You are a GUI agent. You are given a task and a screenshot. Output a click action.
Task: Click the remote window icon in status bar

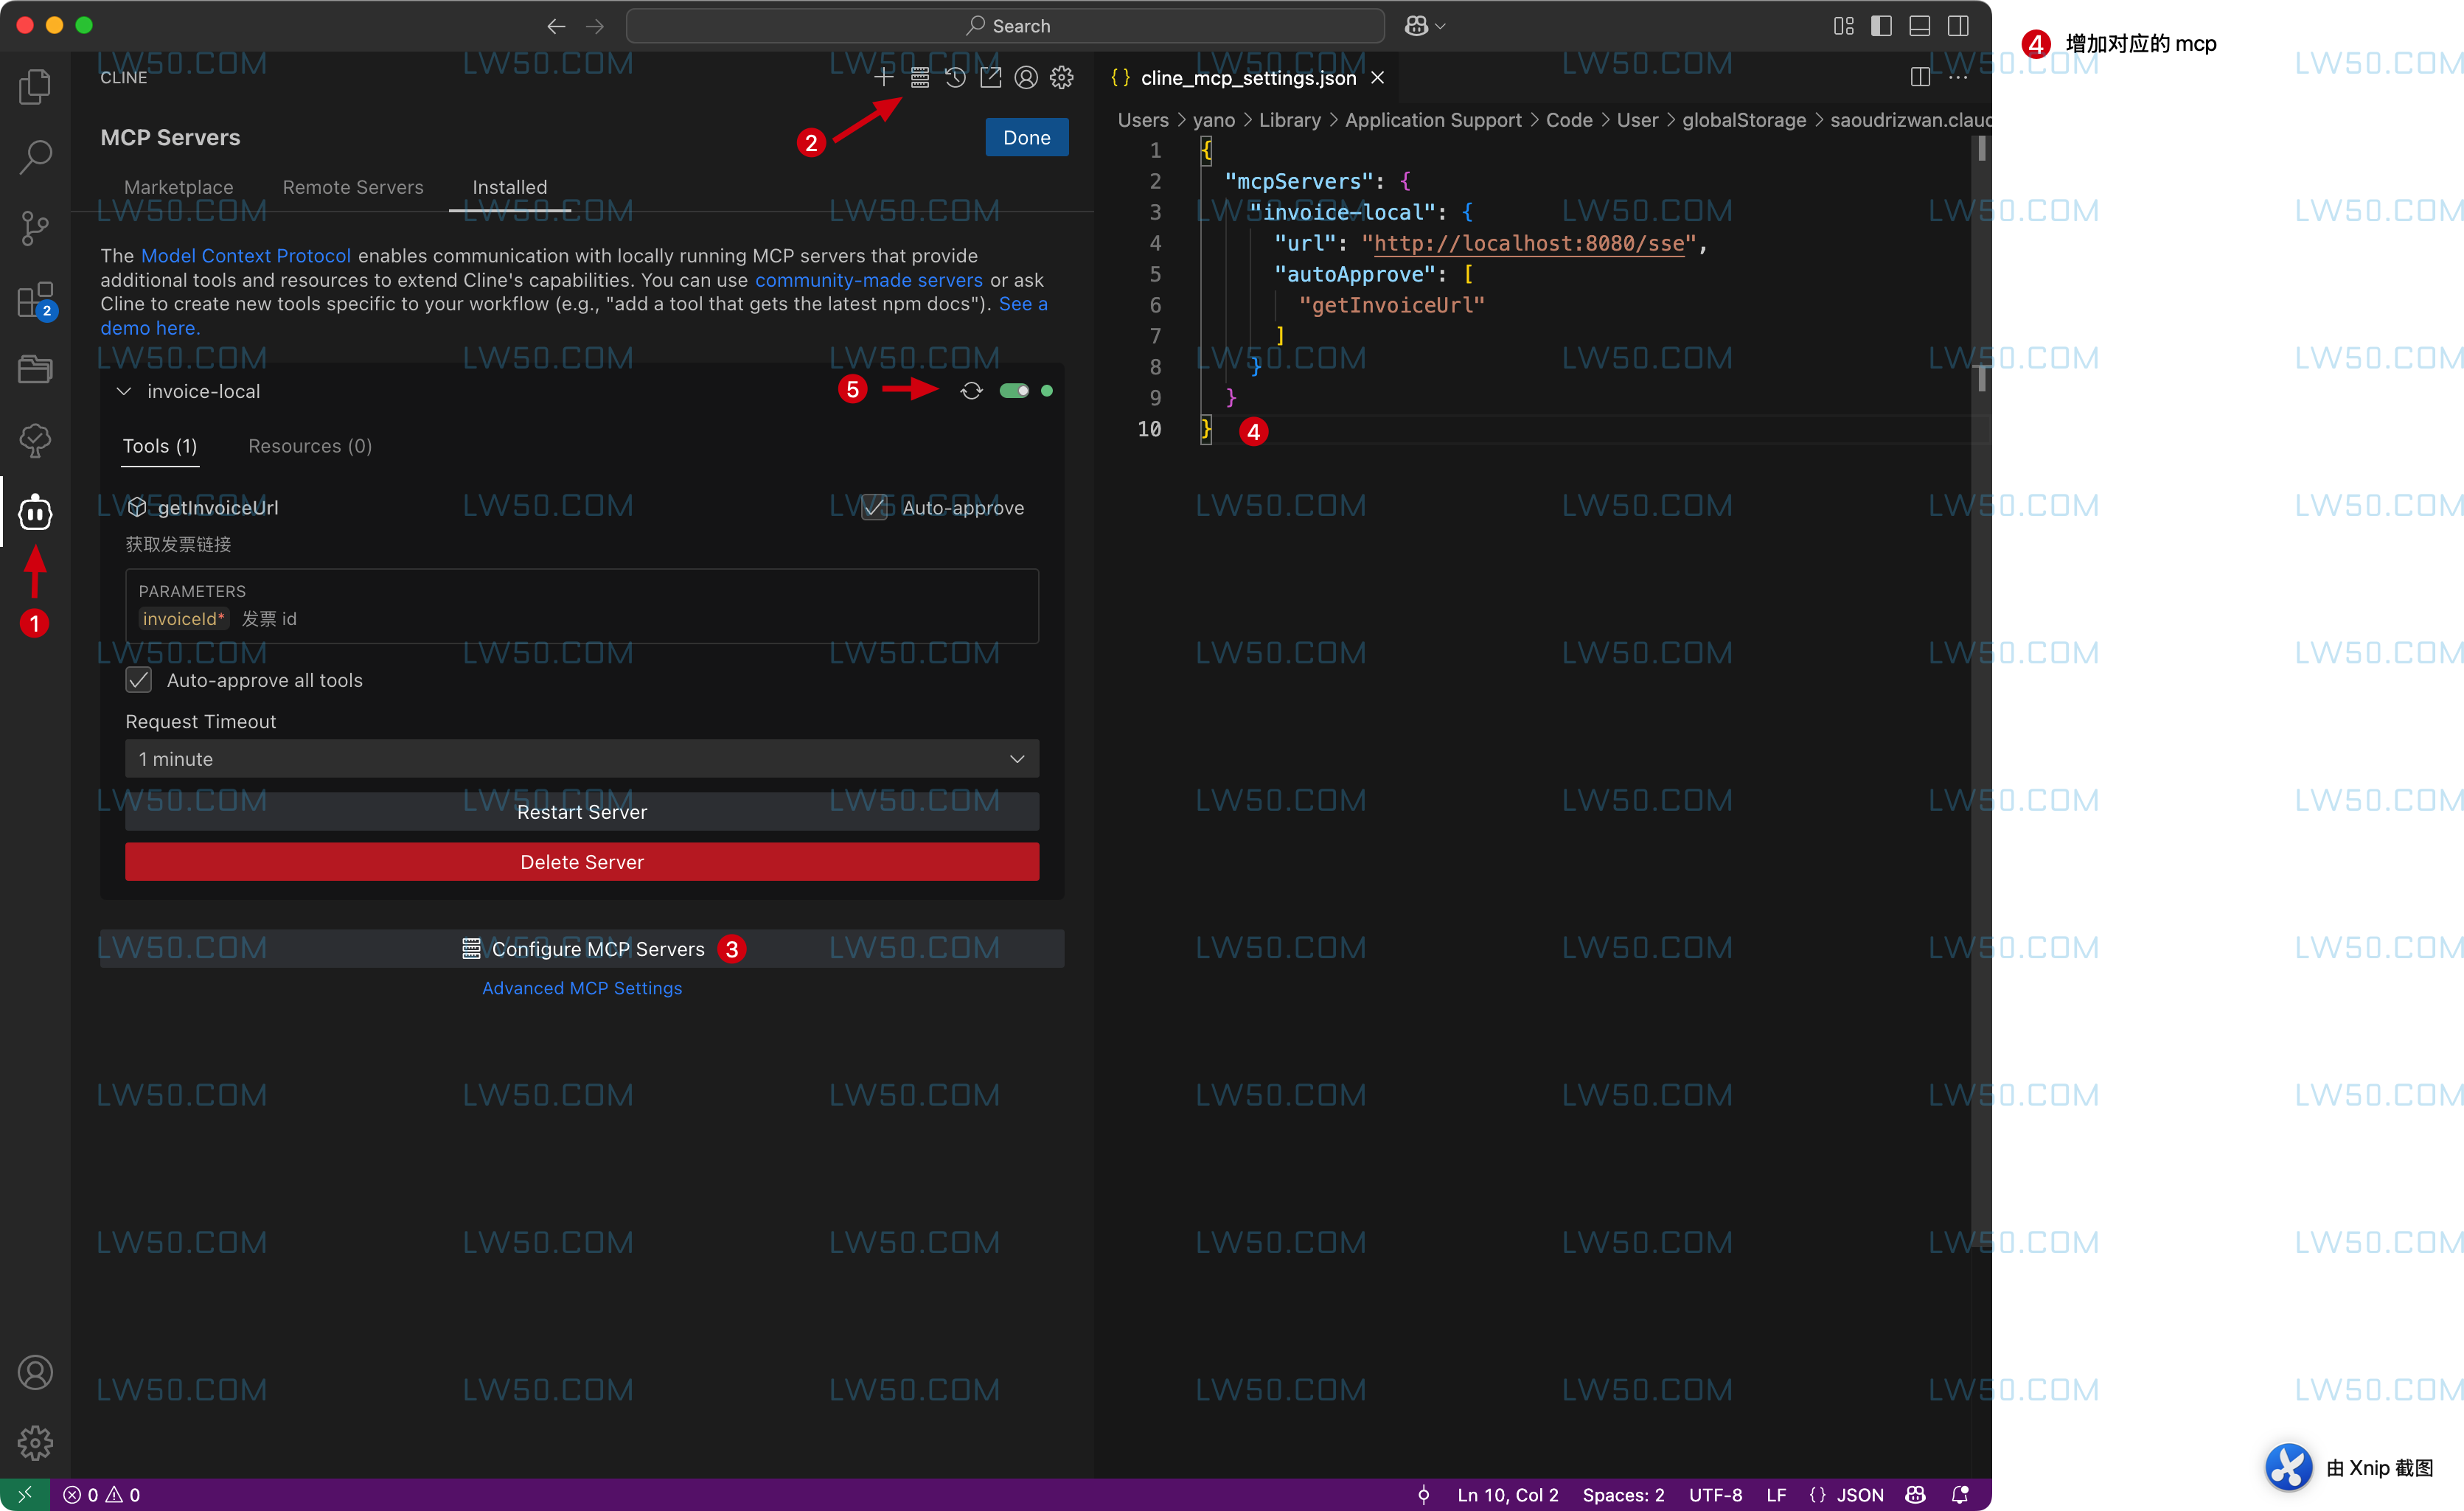(x=25, y=1495)
